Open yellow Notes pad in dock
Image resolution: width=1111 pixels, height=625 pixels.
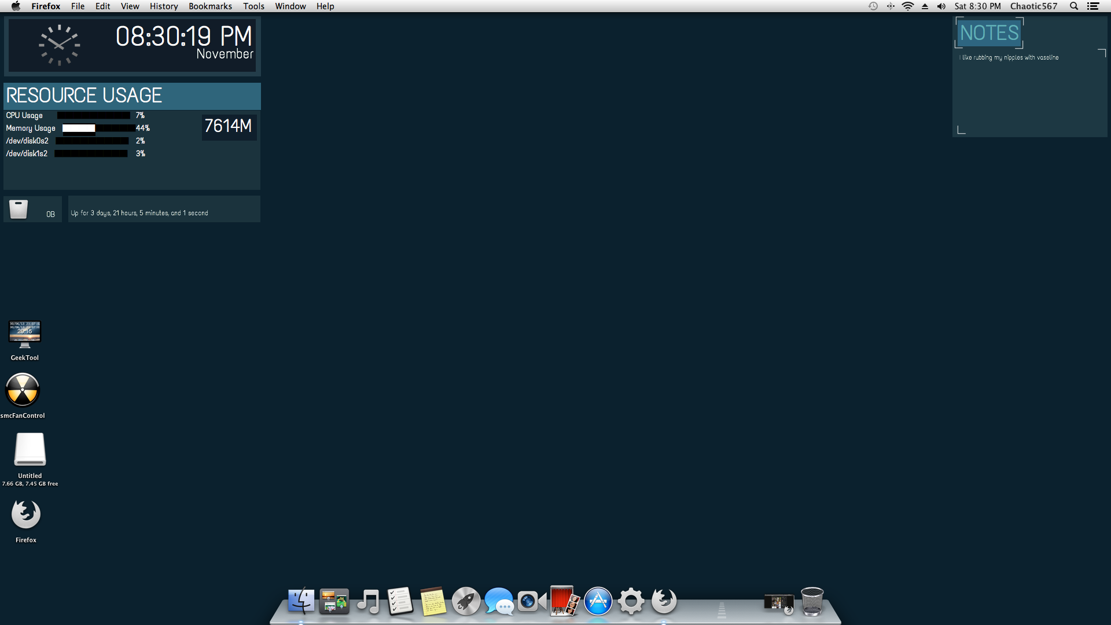[x=433, y=602]
